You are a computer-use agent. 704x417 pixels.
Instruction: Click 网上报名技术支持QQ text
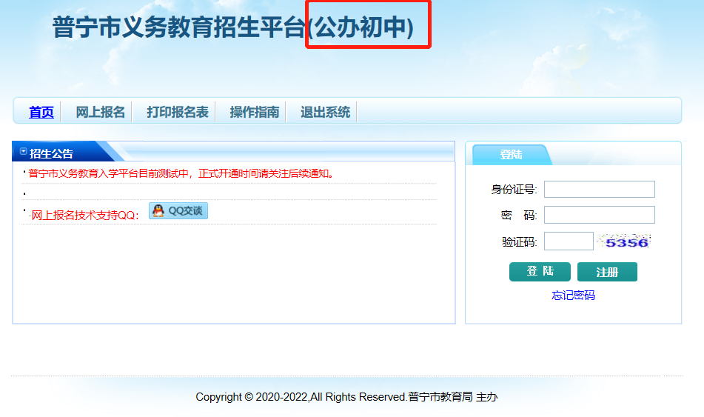pyautogui.click(x=85, y=216)
